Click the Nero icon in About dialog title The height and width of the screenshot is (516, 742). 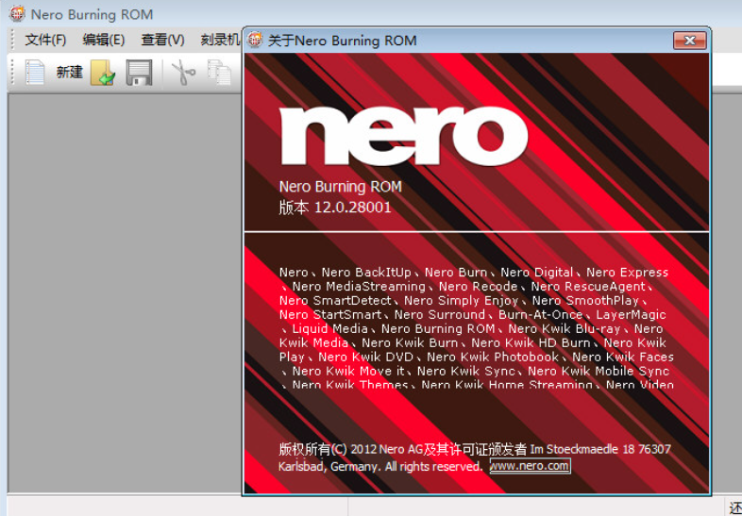point(256,41)
